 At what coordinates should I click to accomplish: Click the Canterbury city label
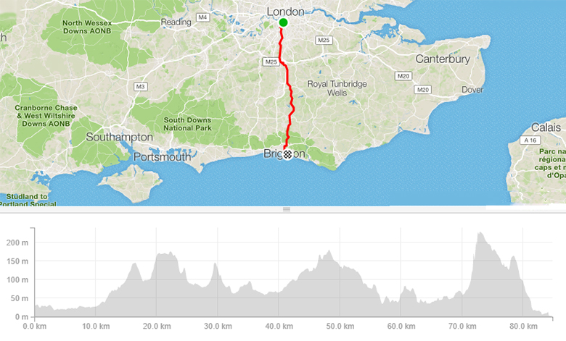coord(443,59)
